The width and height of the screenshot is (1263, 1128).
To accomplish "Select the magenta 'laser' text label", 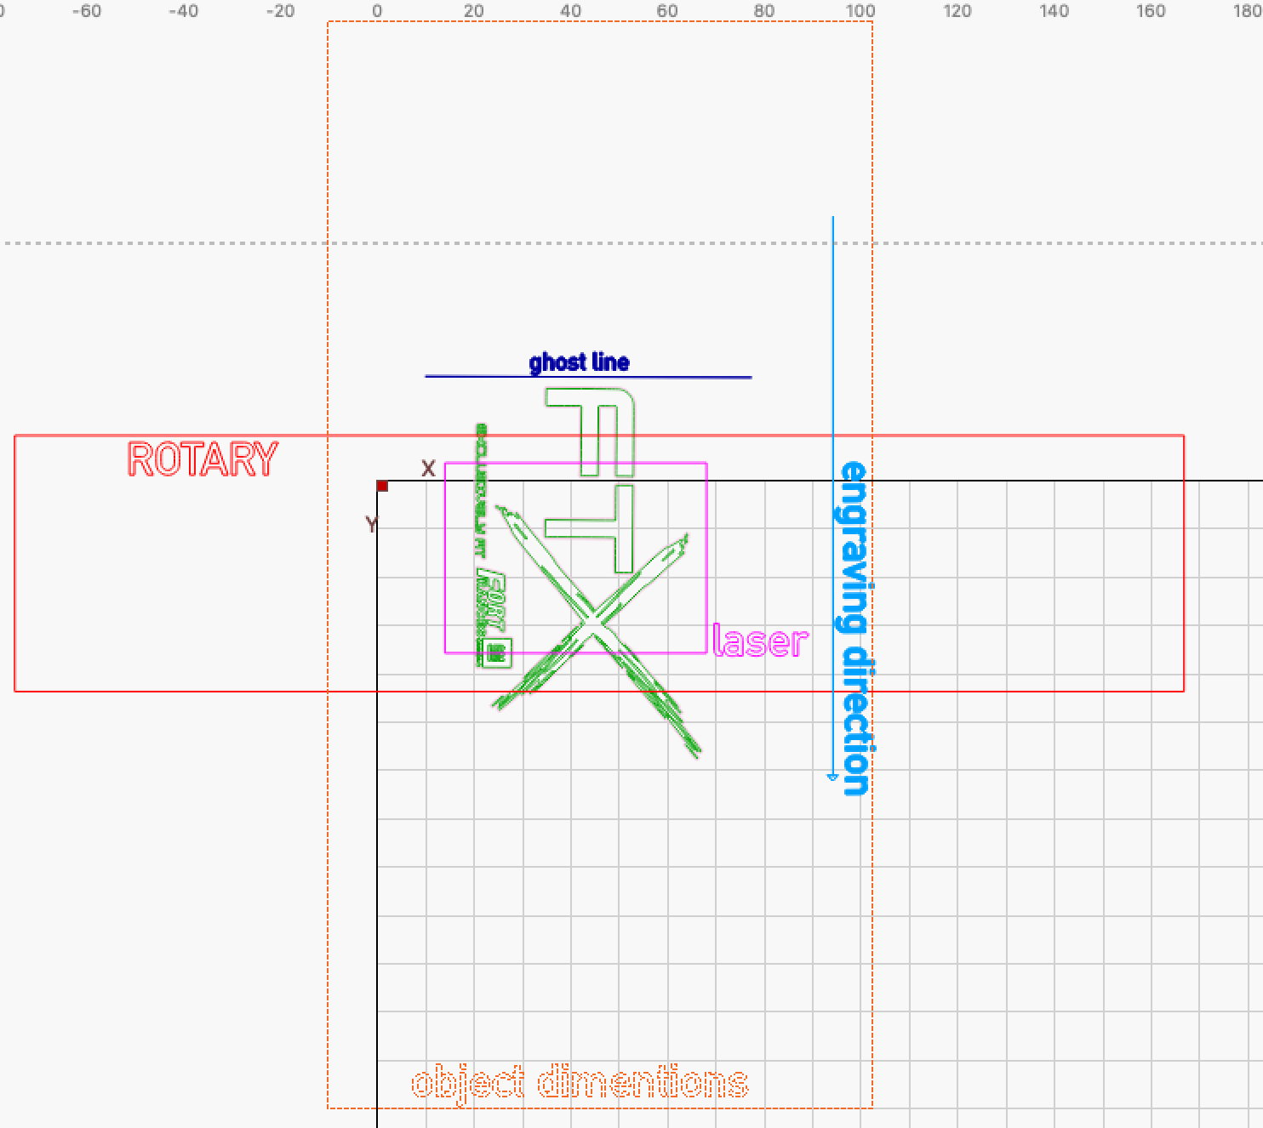I will pos(760,641).
